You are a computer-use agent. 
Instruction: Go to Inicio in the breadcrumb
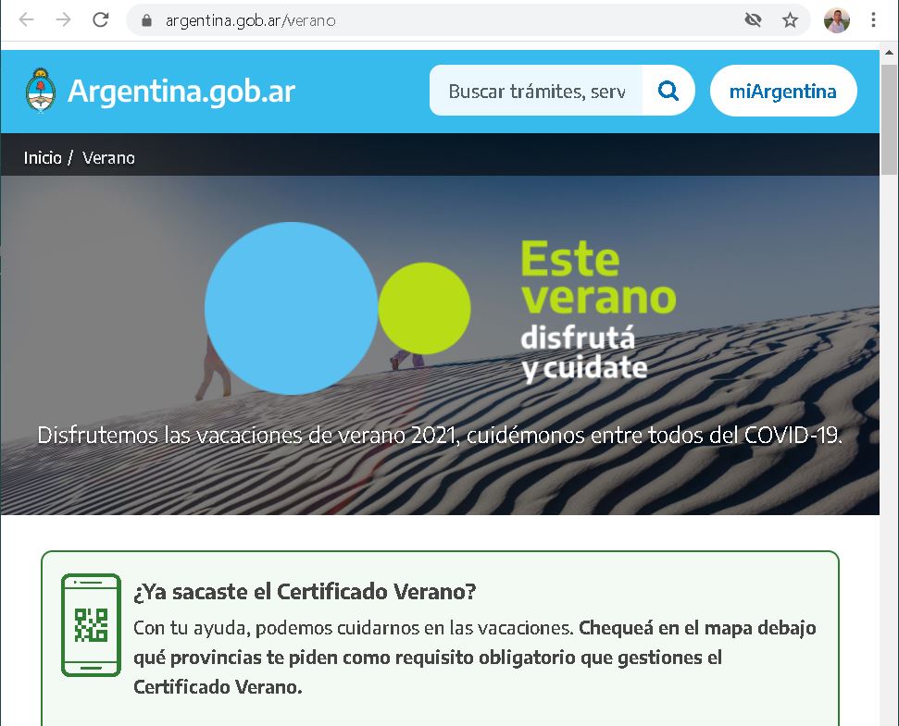pos(43,158)
